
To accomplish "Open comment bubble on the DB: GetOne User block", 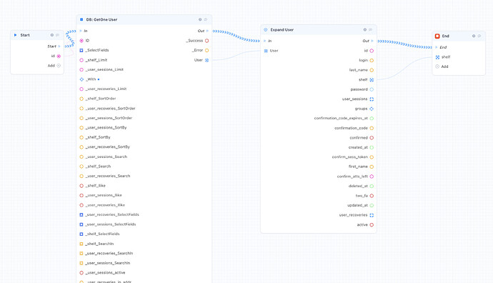I will [x=206, y=19].
